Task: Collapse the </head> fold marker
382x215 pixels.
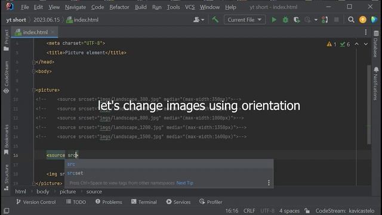Action: (33, 62)
